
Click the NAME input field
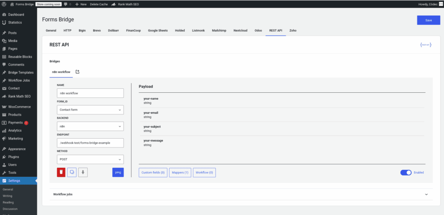point(90,93)
